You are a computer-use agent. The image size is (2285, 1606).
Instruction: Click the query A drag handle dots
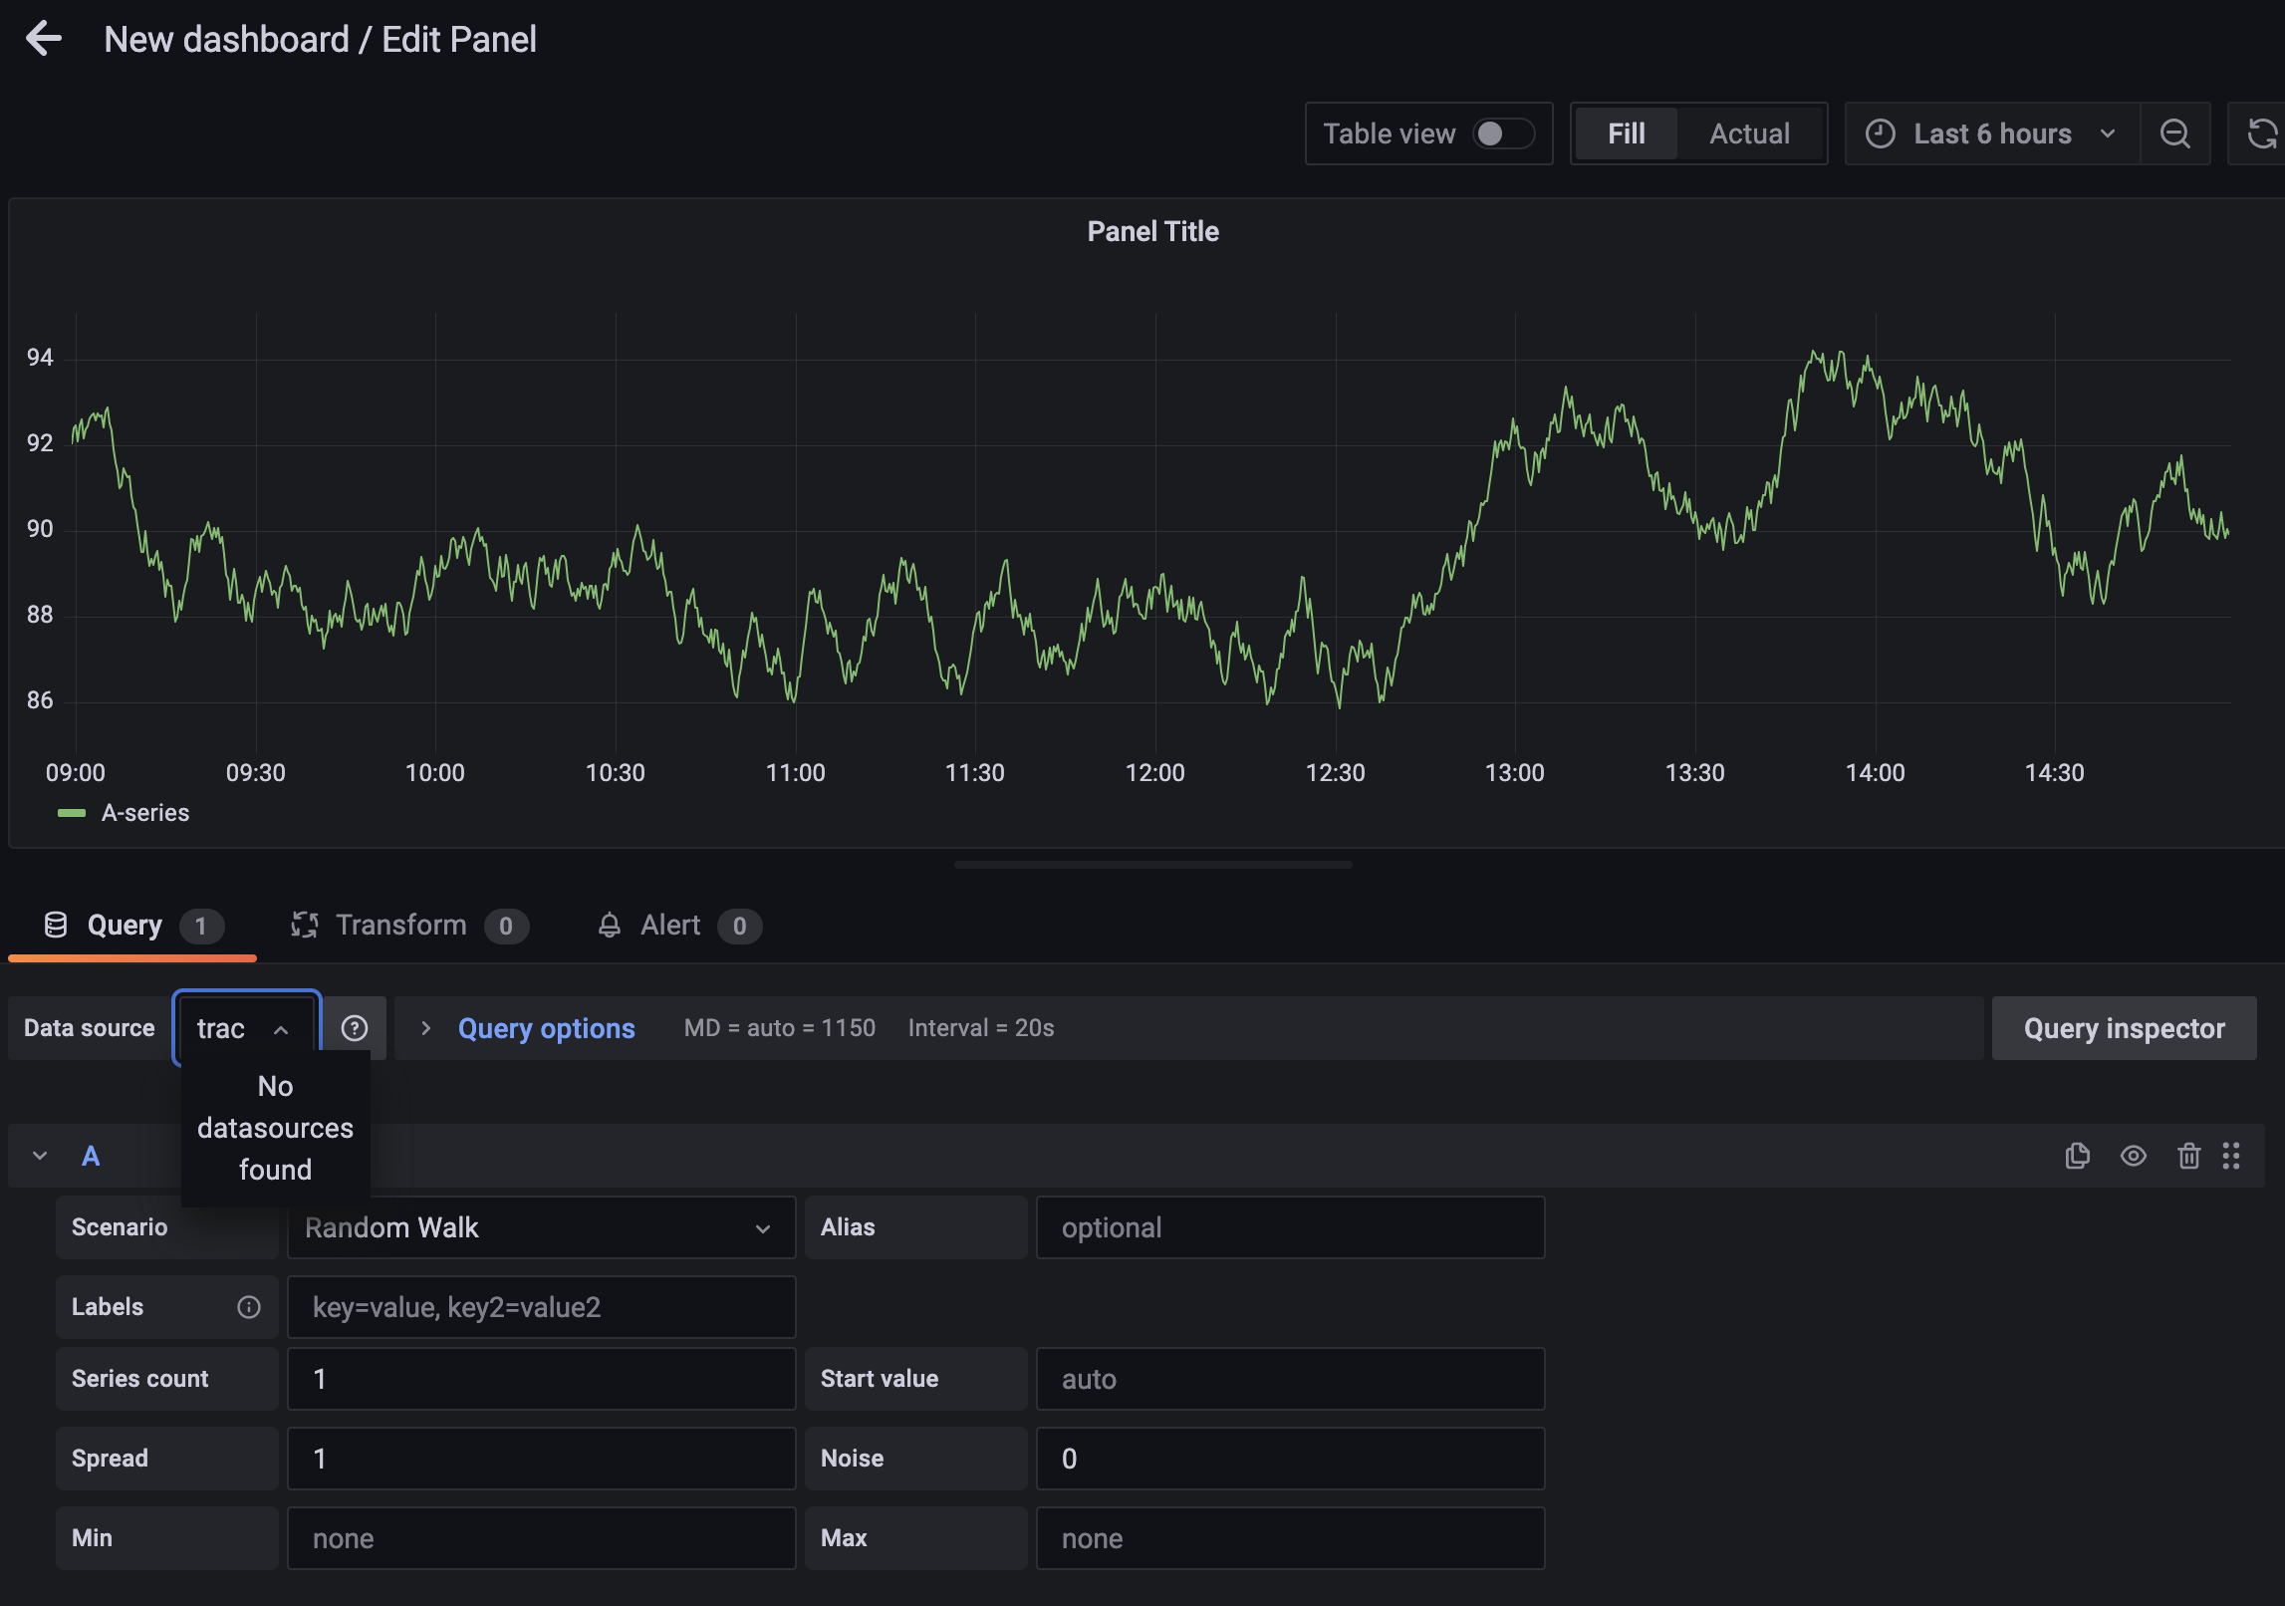pyautogui.click(x=2233, y=1156)
